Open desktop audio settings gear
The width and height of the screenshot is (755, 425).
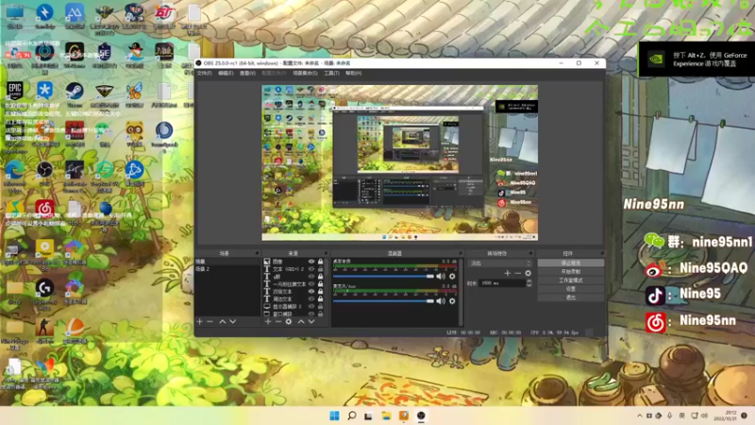click(x=452, y=276)
